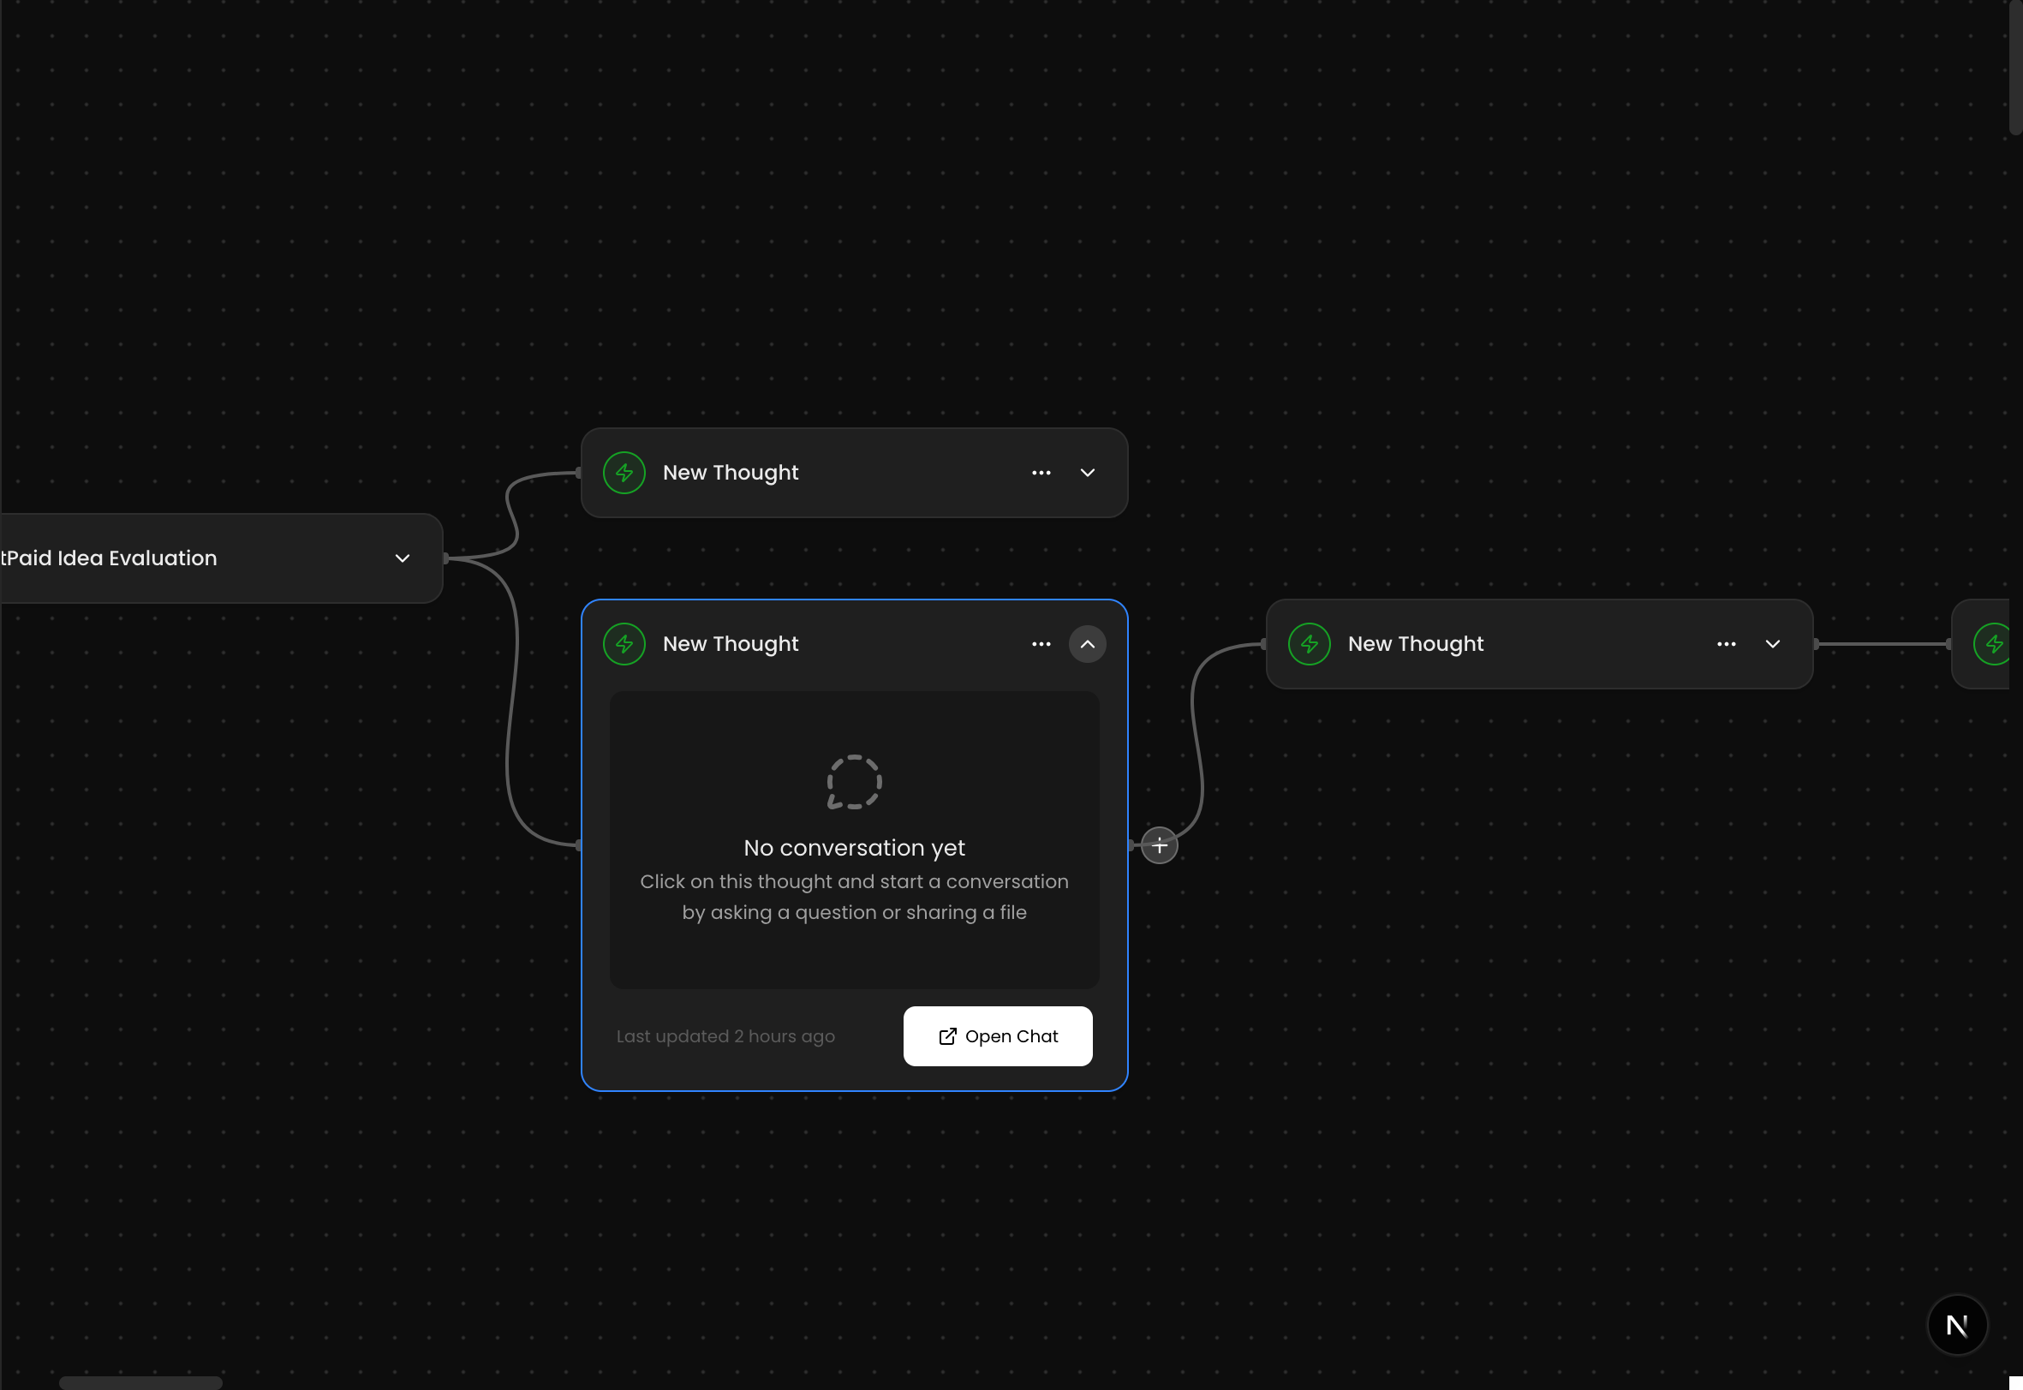The image size is (2023, 1390).
Task: Click the dashed placeholder circle above No conversation yet
Action: 854,781
